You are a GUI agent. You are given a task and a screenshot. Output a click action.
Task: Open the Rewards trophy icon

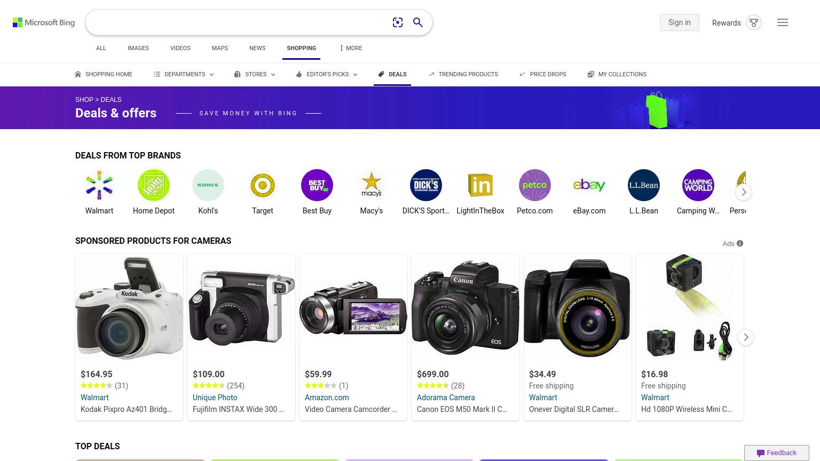[x=754, y=22]
